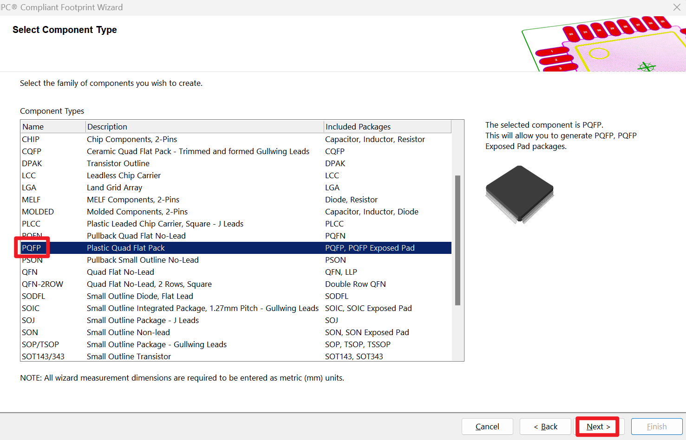Click the PQFP chip preview image
This screenshot has width=686, height=440.
[520, 194]
